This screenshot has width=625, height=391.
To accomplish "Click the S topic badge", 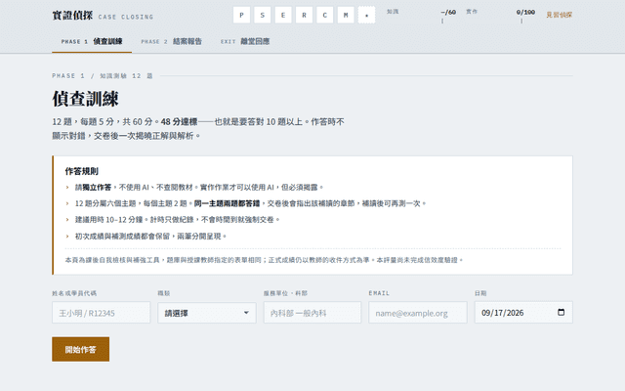I will [x=263, y=16].
